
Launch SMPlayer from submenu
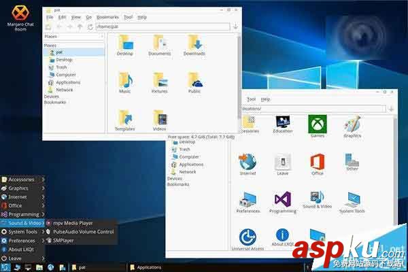[82, 241]
